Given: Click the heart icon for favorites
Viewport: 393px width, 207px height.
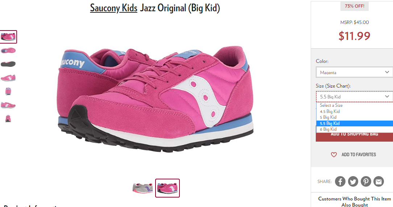Looking at the screenshot, I should pos(334,155).
